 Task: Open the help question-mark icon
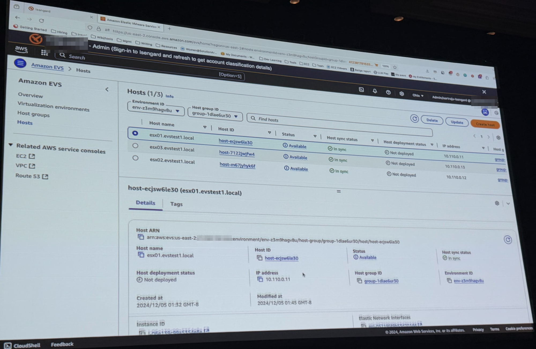pos(388,92)
